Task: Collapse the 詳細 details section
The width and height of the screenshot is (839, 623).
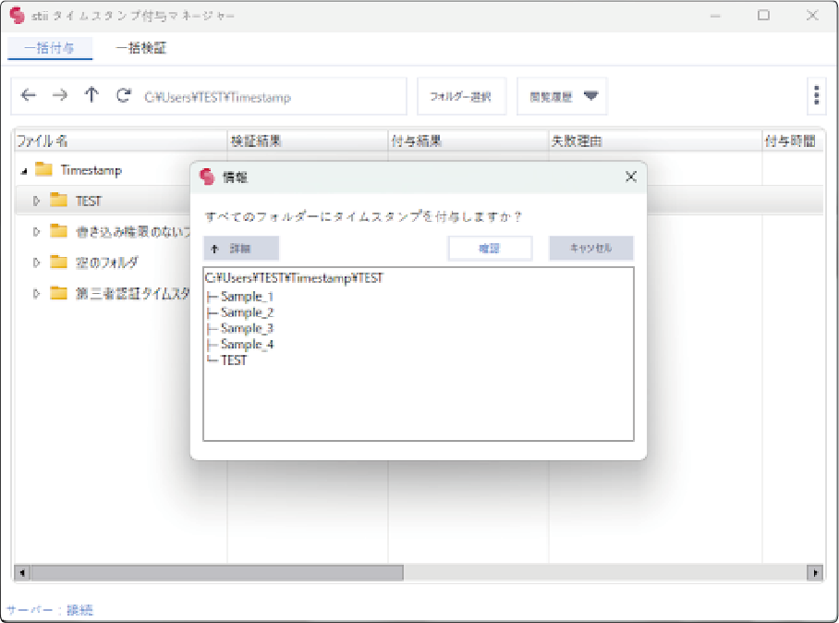Action: (241, 249)
